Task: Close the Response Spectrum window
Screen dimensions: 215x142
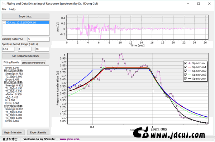Action: tap(209, 4)
